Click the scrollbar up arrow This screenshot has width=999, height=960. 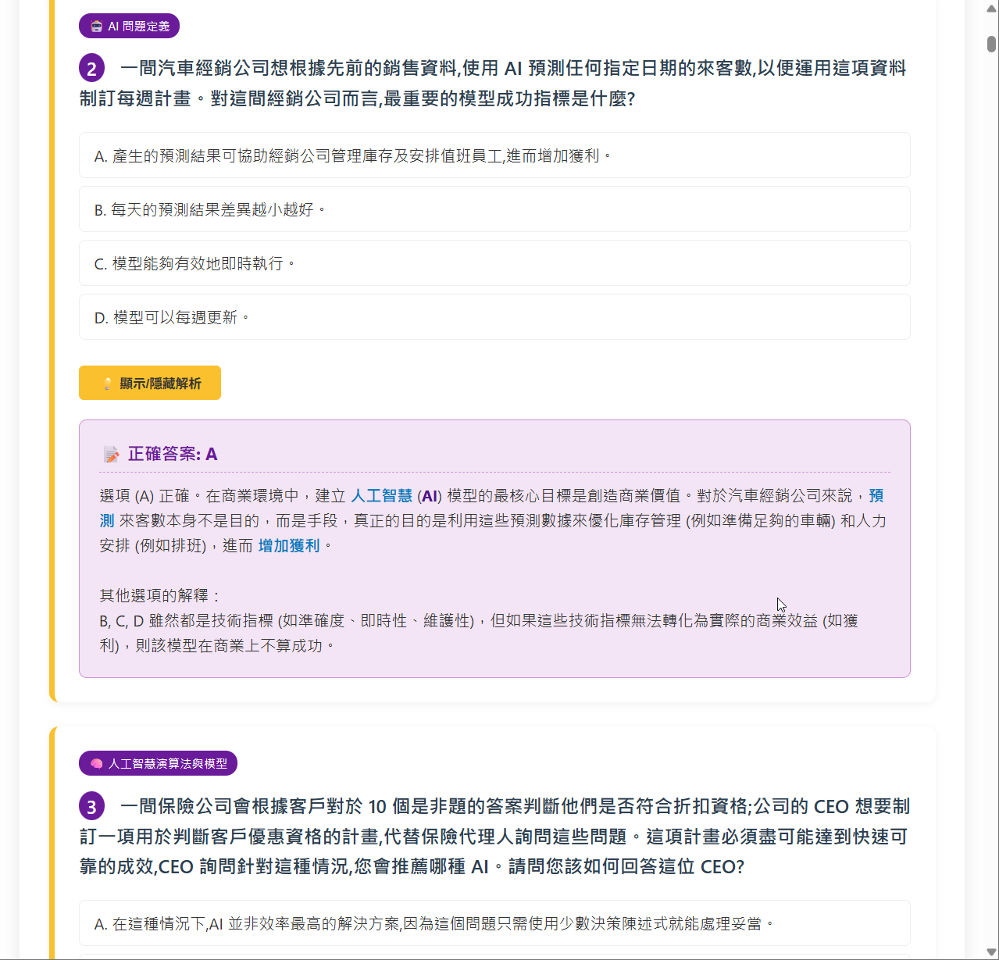tap(992, 8)
